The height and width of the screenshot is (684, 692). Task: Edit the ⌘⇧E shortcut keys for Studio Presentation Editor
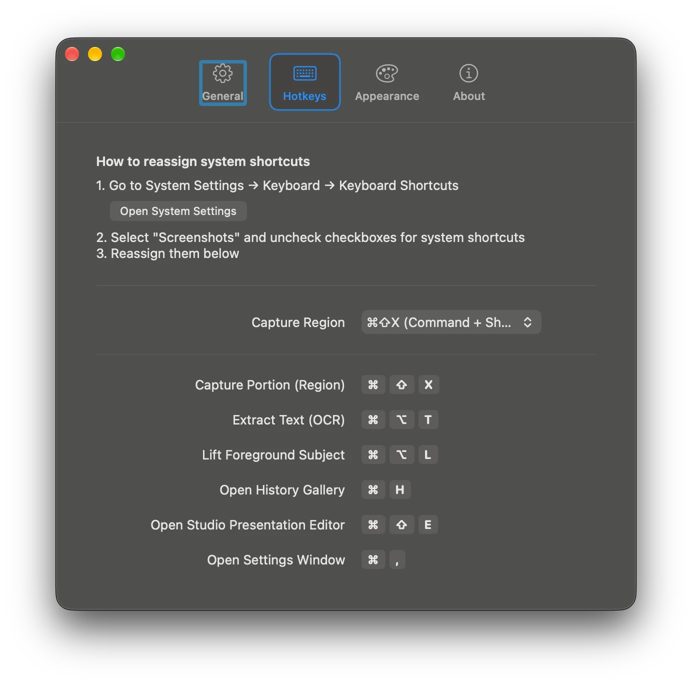[399, 525]
